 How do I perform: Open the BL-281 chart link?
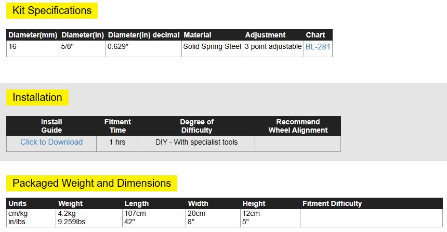coord(318,46)
